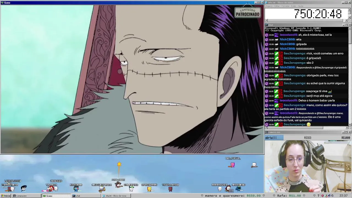The height and width of the screenshot is (198, 352).
Task: Click the anime video in the Game window
Action: (x=132, y=79)
